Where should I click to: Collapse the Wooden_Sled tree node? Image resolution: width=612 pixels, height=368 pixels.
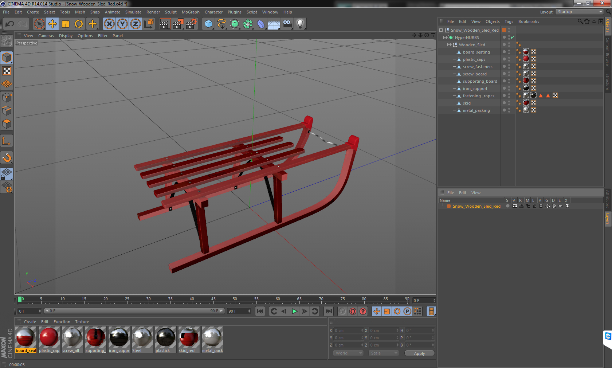pos(449,45)
